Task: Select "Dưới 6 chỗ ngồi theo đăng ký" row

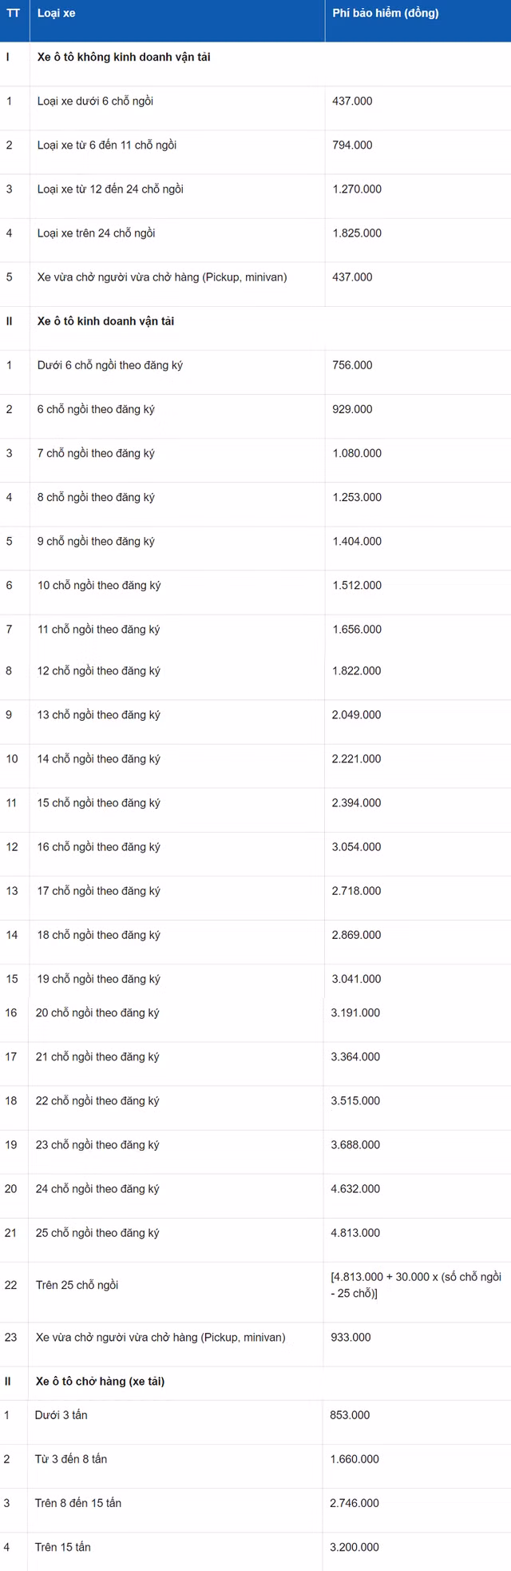Action: pyautogui.click(x=109, y=365)
